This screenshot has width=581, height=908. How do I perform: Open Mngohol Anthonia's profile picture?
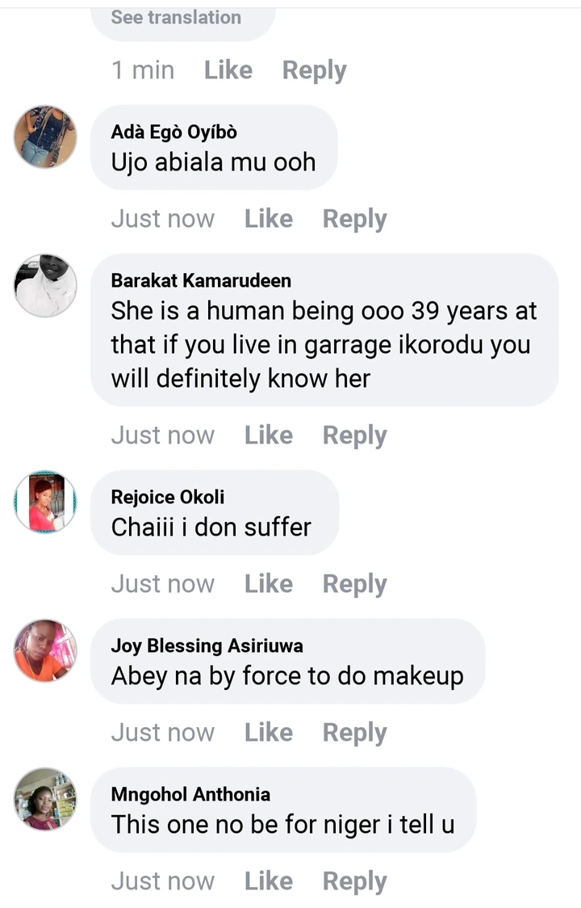45,799
